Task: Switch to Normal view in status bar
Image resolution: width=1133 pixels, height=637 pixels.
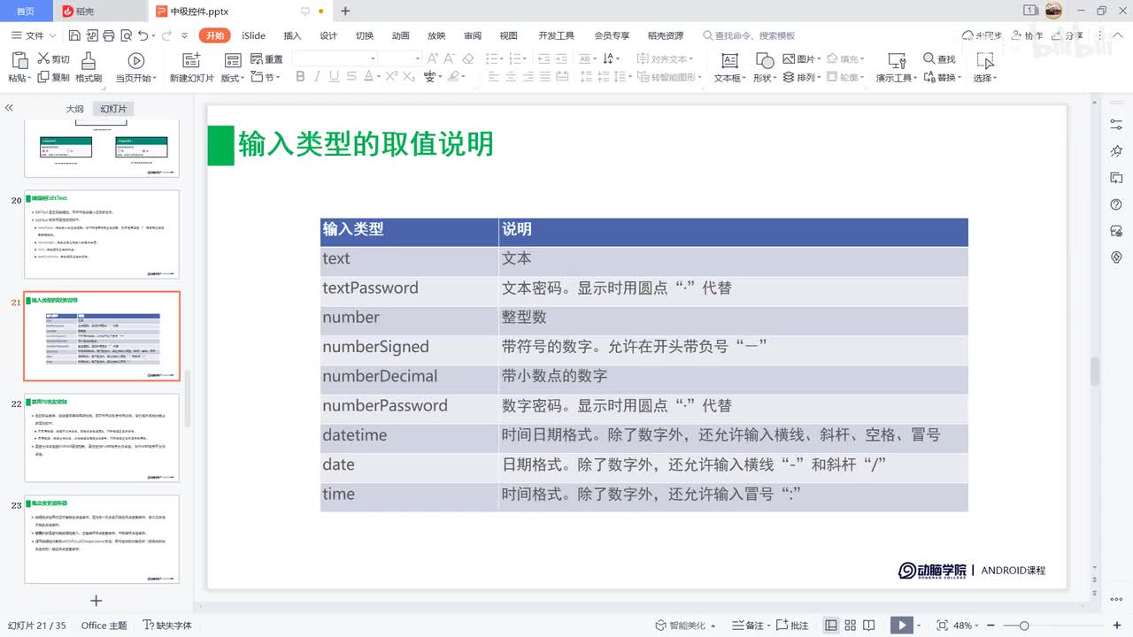Action: pyautogui.click(x=831, y=625)
